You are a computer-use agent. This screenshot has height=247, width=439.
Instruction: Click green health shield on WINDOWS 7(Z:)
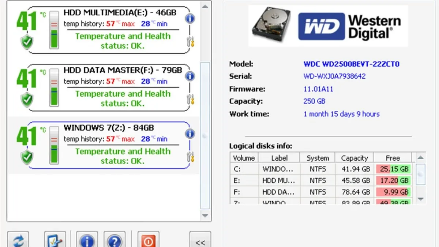27,157
